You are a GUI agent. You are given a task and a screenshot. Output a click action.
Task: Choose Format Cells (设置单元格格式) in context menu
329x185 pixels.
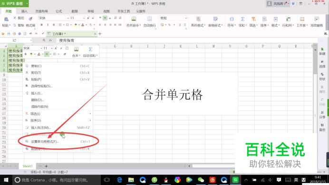(x=58, y=142)
